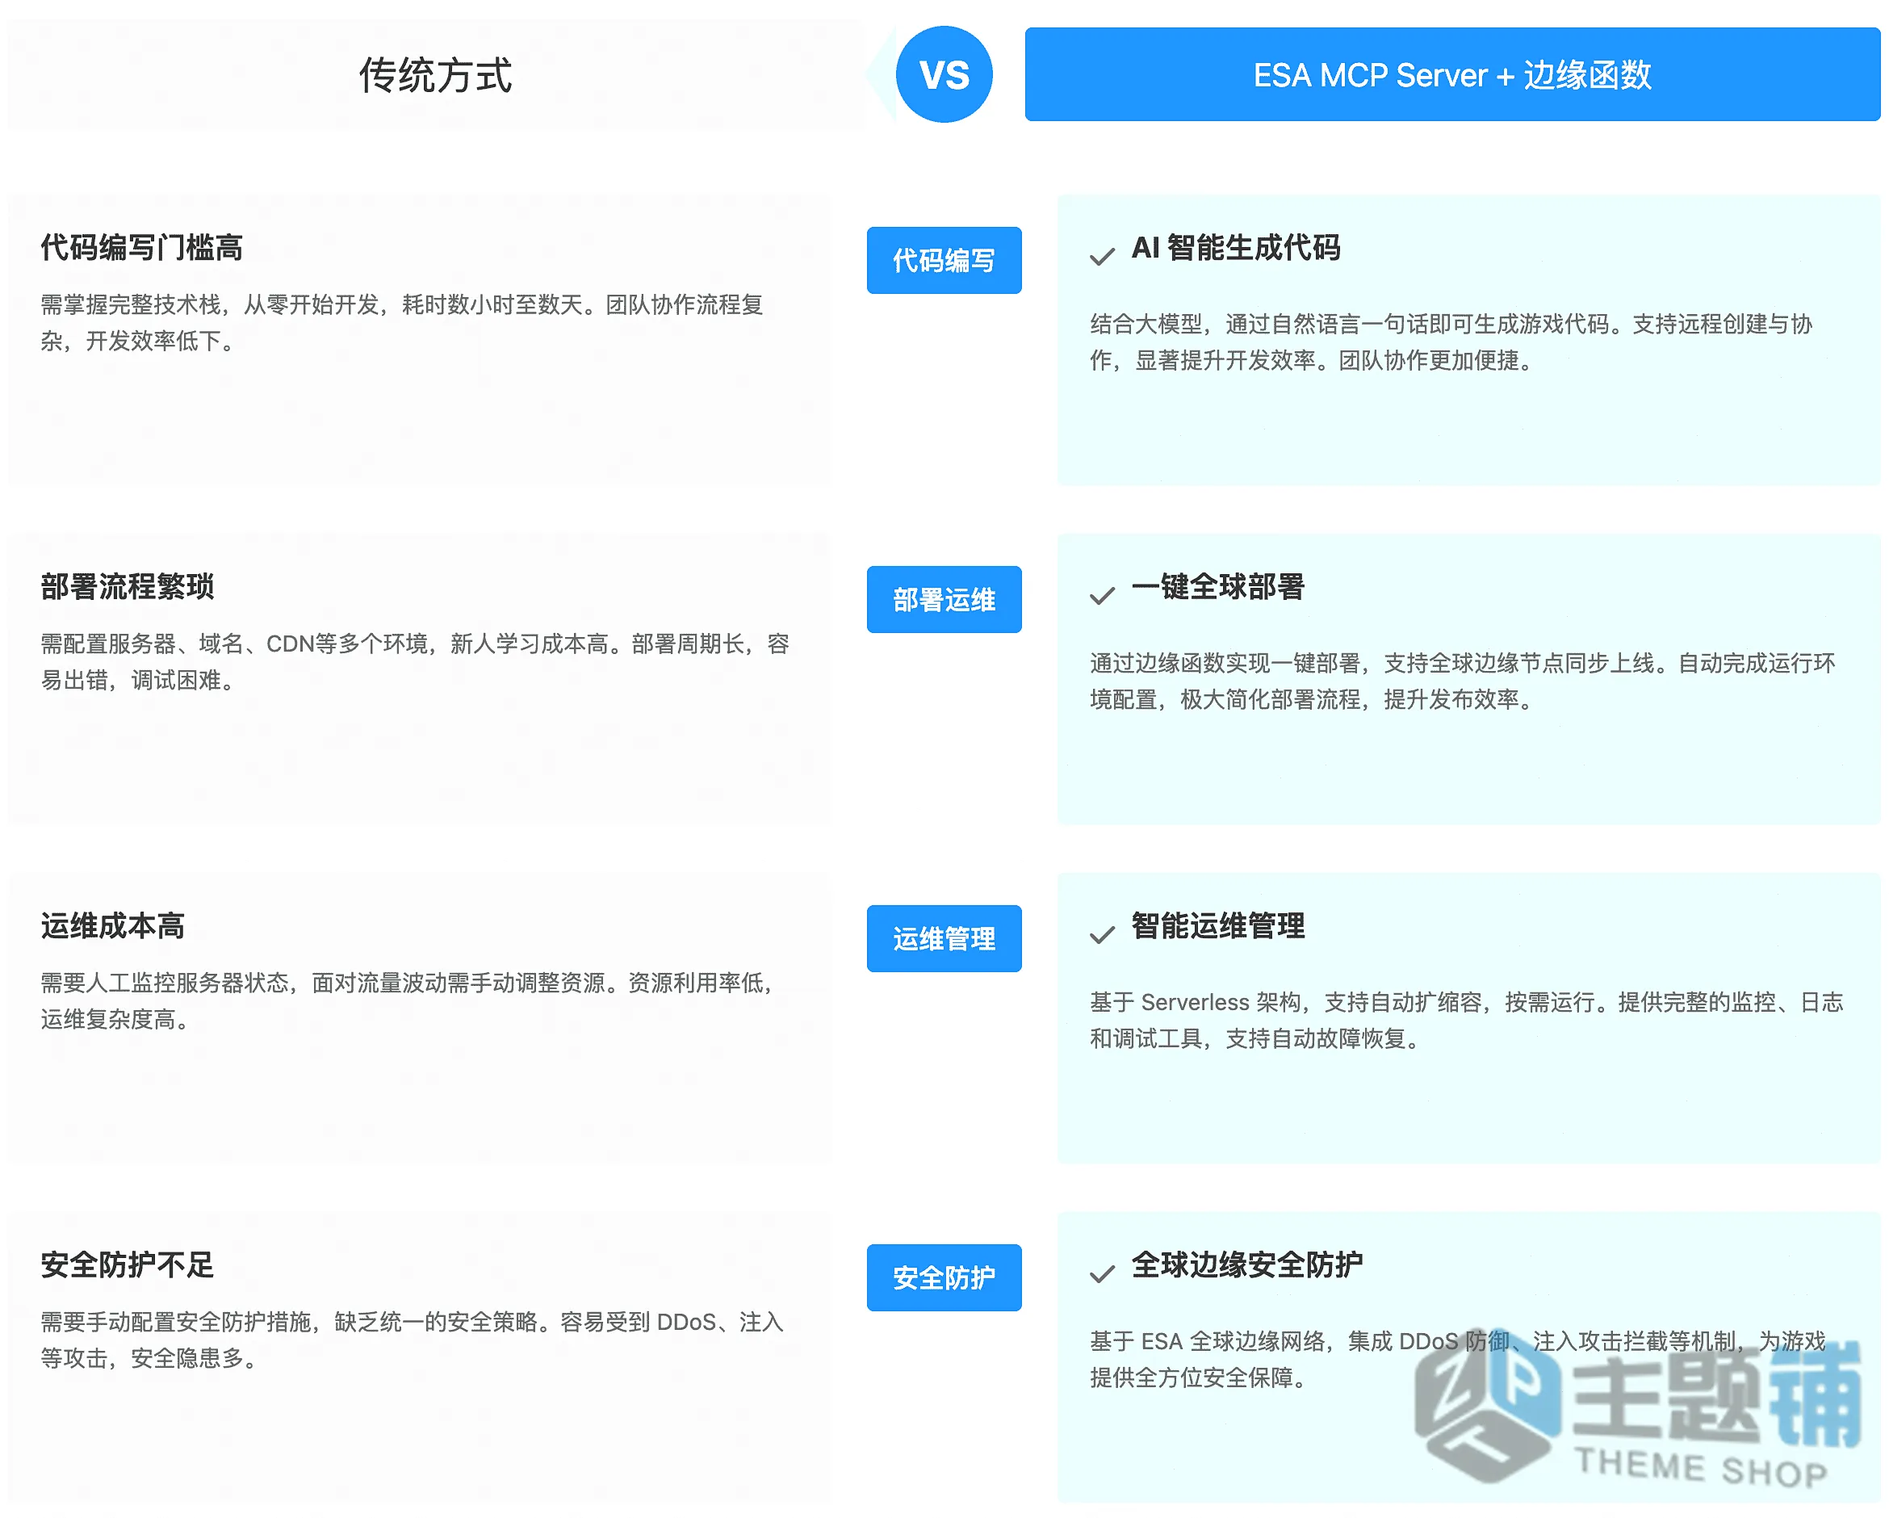The width and height of the screenshot is (1889, 1518).
Task: Click paragraph starting 基于 ESA 全球边缘网络
Action: (1458, 1360)
